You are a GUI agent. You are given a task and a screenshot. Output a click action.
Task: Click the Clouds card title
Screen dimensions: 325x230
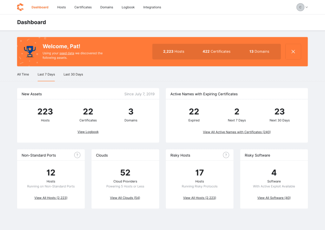102,155
